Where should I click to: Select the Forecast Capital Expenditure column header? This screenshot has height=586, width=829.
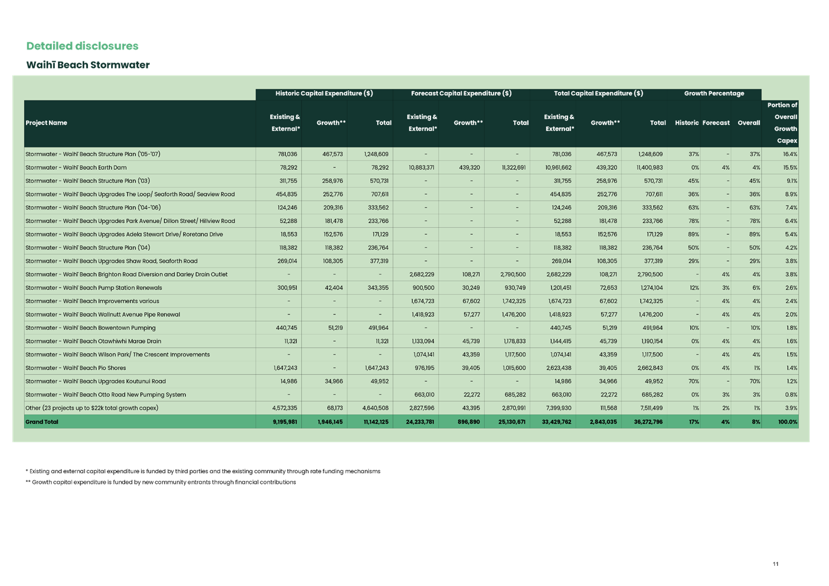[x=461, y=93]
